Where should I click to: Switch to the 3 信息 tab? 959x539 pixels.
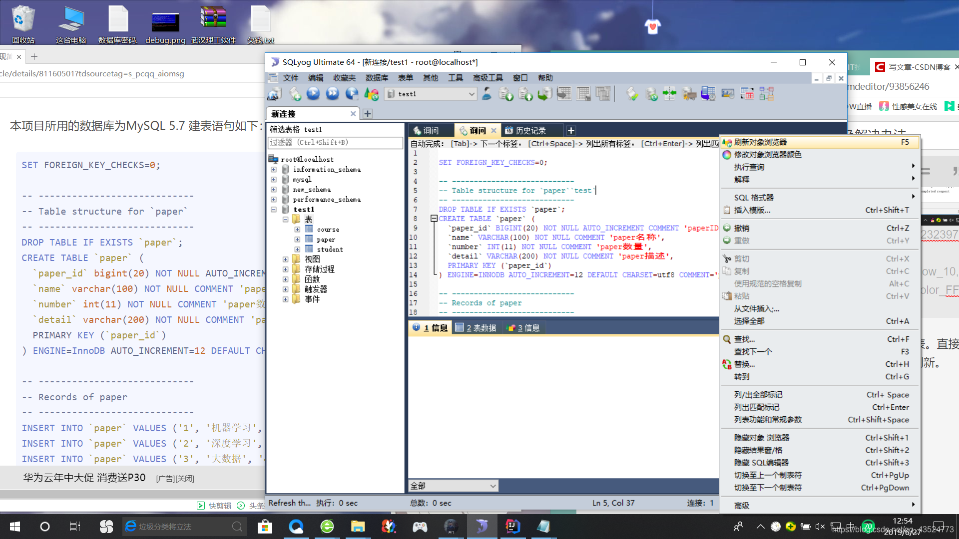point(523,328)
